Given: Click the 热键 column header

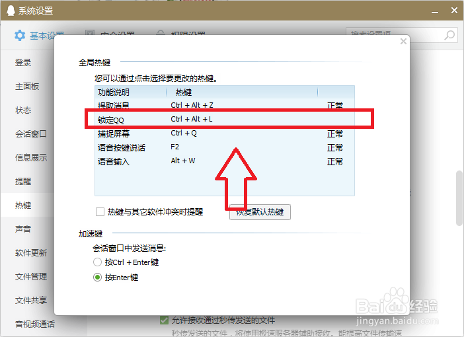Looking at the screenshot, I should point(242,93).
